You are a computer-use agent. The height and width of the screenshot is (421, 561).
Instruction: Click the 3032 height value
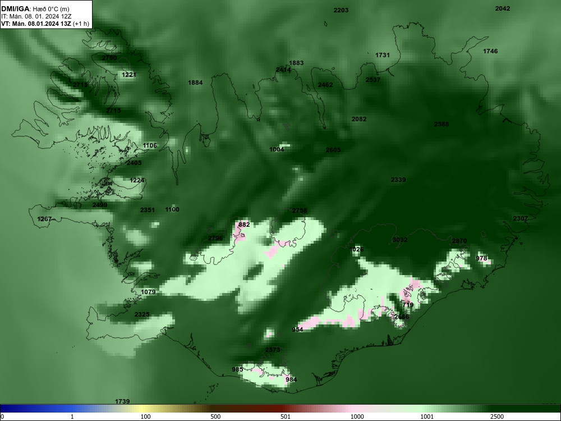coord(400,240)
